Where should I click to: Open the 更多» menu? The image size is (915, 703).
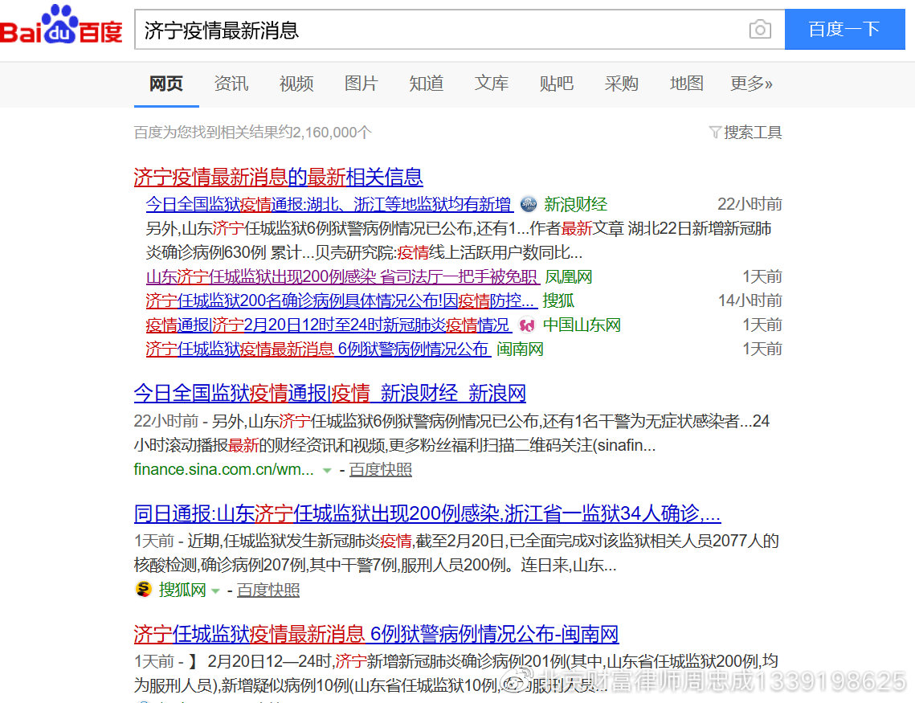click(x=751, y=84)
